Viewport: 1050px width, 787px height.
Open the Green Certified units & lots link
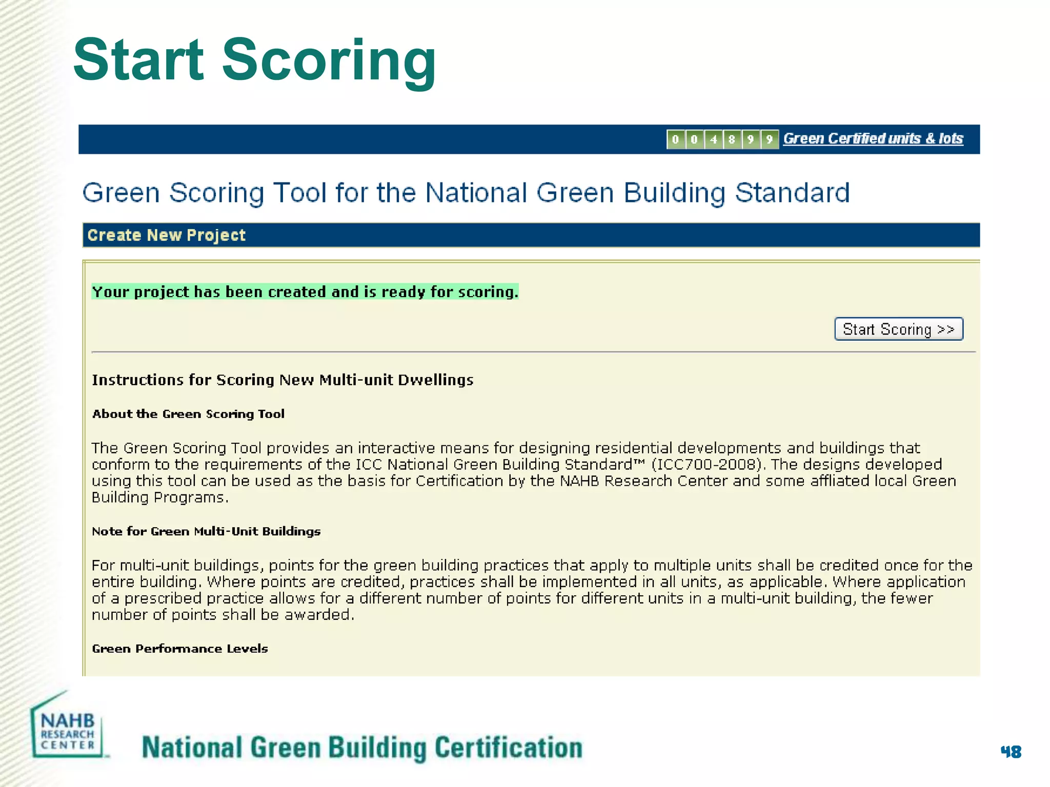(873, 139)
